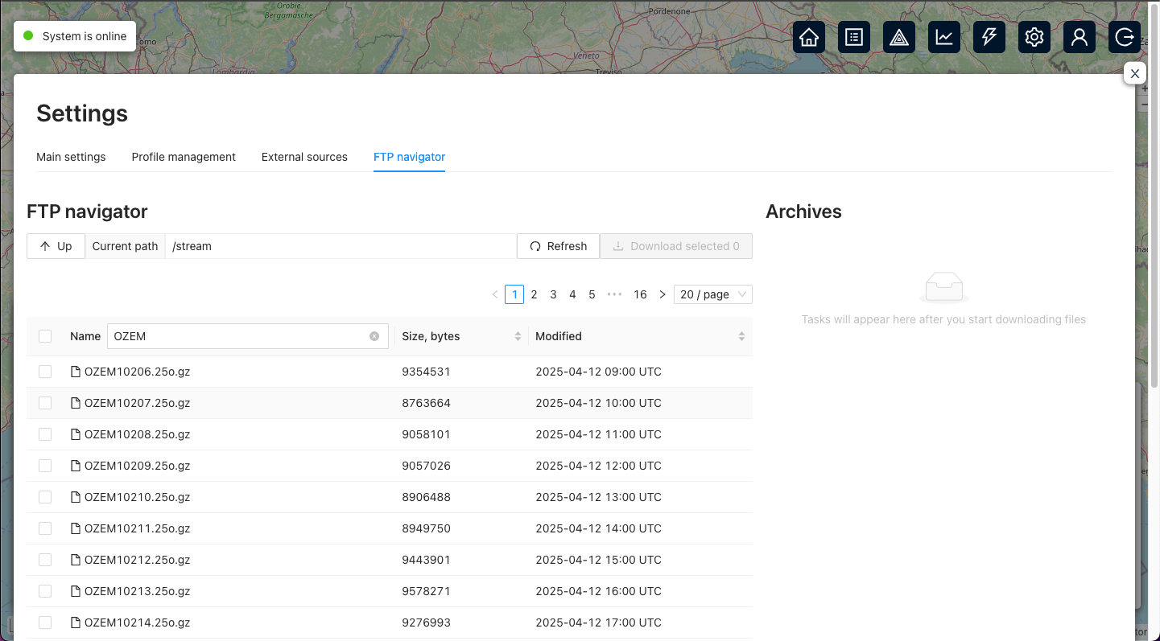This screenshot has height=641, width=1160.
Task: Click the Up directory button
Action: coord(56,246)
